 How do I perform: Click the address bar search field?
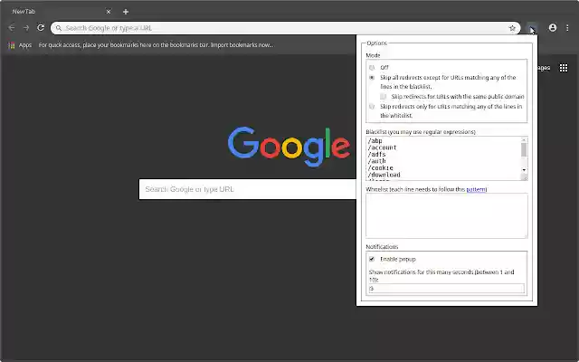tap(285, 28)
